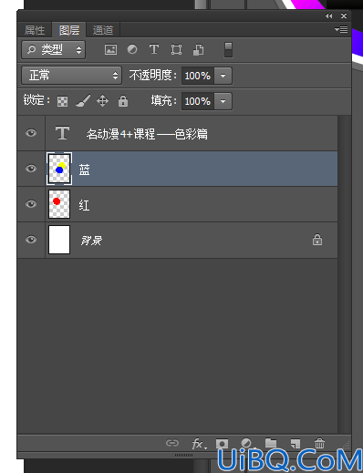Select layer named 名动漫4+课程——色彩篇
This screenshot has height=473, width=363.
tap(147, 134)
